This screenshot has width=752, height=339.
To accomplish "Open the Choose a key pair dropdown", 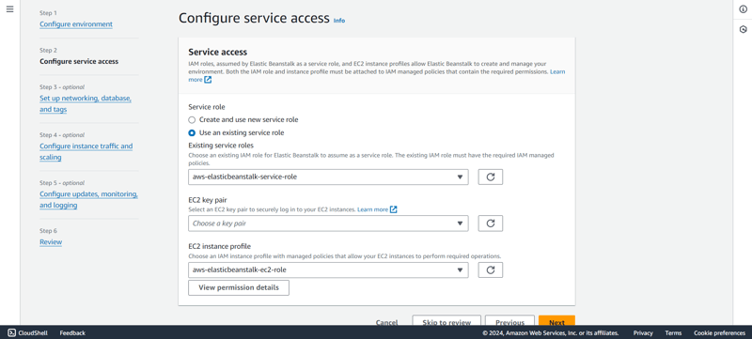I will [x=328, y=223].
